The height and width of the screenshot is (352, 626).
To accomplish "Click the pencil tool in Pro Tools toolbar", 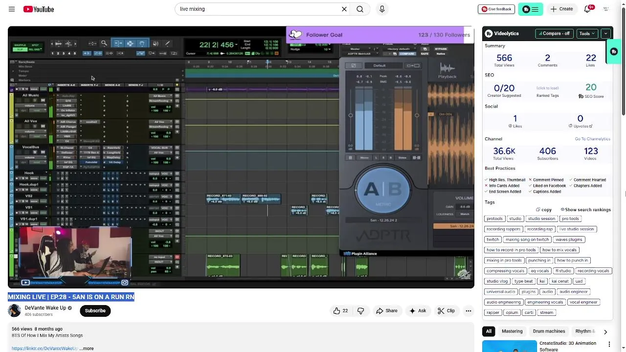I will (x=167, y=44).
